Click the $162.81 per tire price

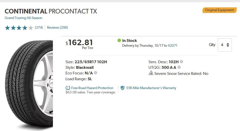79,44
